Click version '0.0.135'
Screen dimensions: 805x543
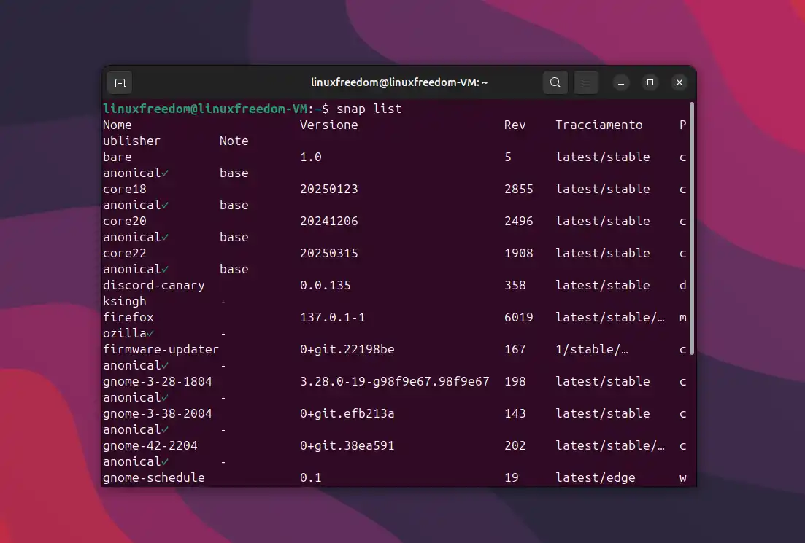(x=325, y=285)
